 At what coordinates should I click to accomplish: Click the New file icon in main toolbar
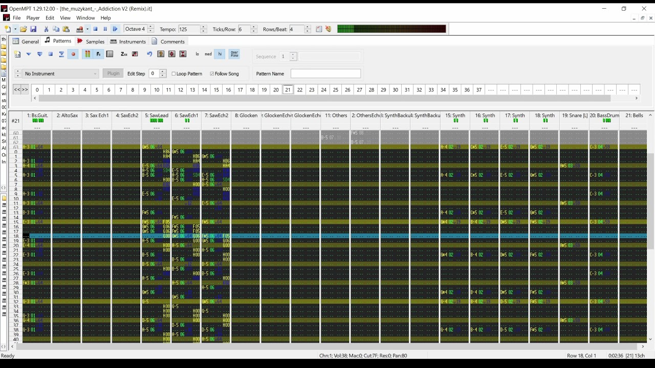[8, 29]
